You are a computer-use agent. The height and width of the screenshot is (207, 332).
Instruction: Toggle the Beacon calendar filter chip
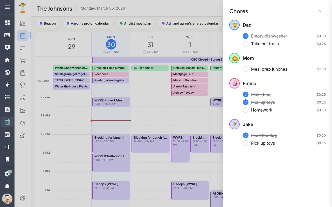[48, 23]
